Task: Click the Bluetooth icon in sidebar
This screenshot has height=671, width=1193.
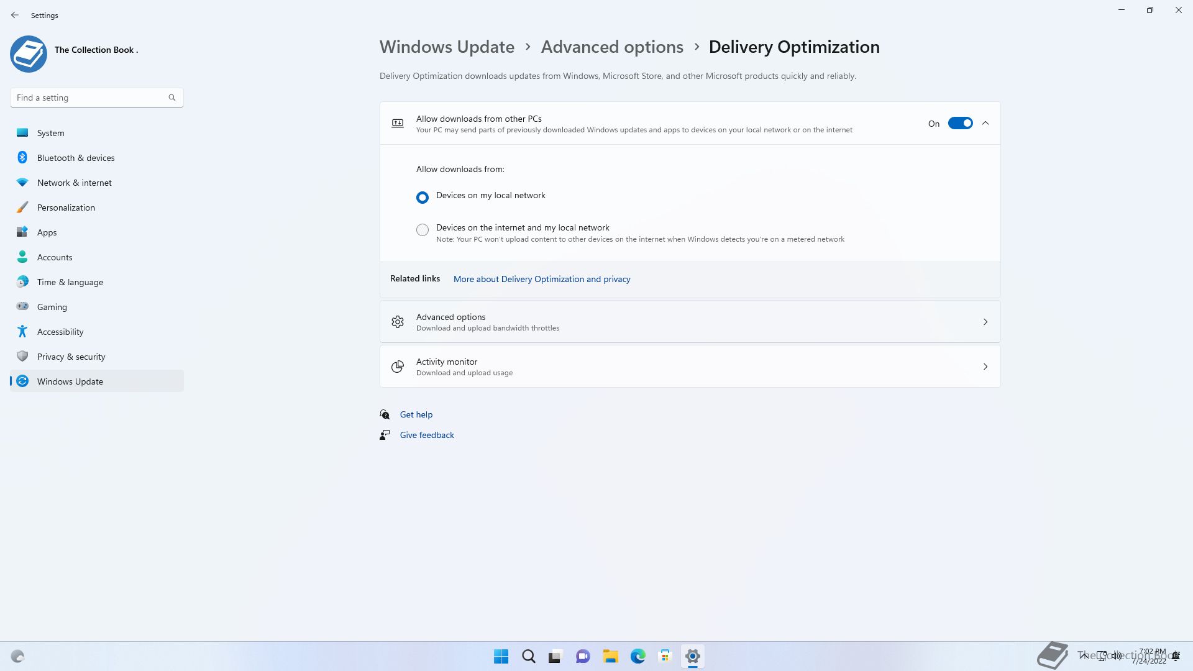Action: pyautogui.click(x=22, y=157)
